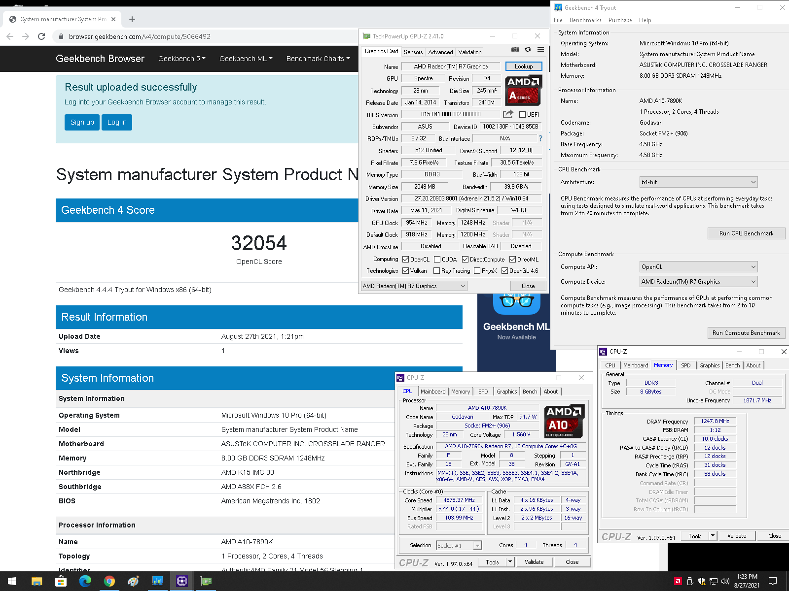Open the Purchase menu in Geekbench 4

click(620, 20)
